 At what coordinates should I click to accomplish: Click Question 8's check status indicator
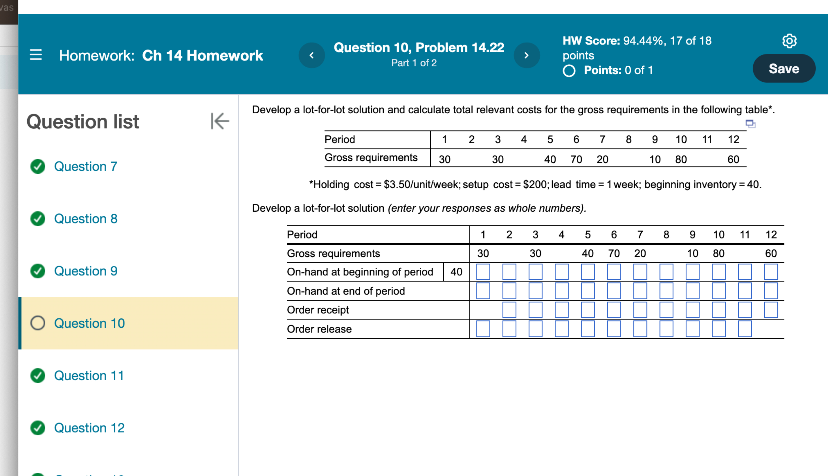click(x=38, y=219)
